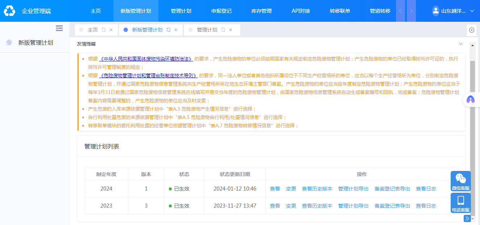Viewport: 480px width, 225px height.
Task: Refresh the 主页 tab
Action: coord(104,30)
